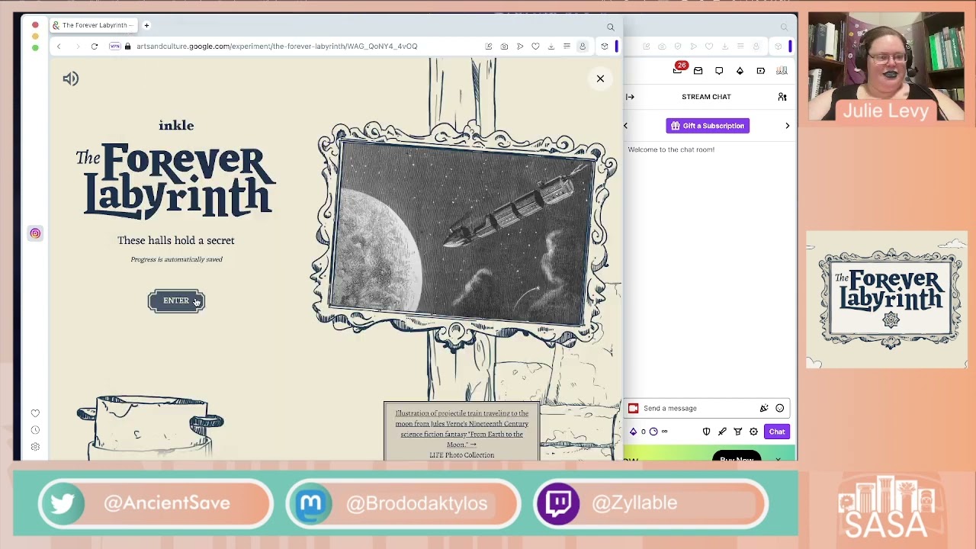Click the edit page icon in the address bar

coord(489,47)
